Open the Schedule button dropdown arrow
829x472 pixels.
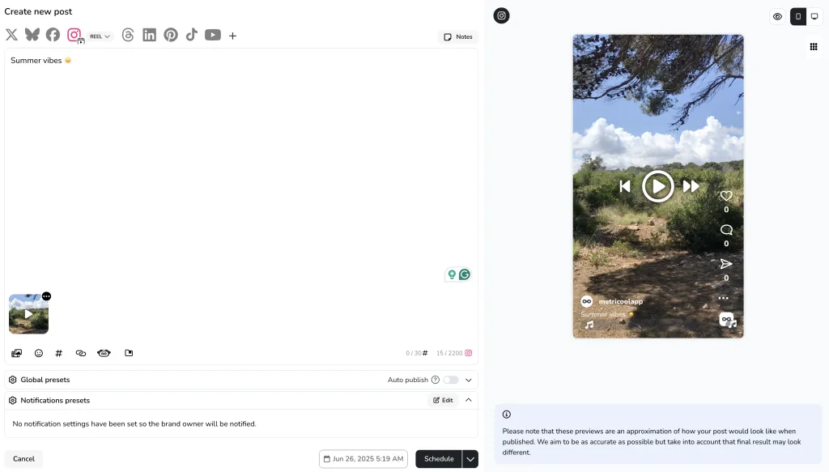point(470,459)
